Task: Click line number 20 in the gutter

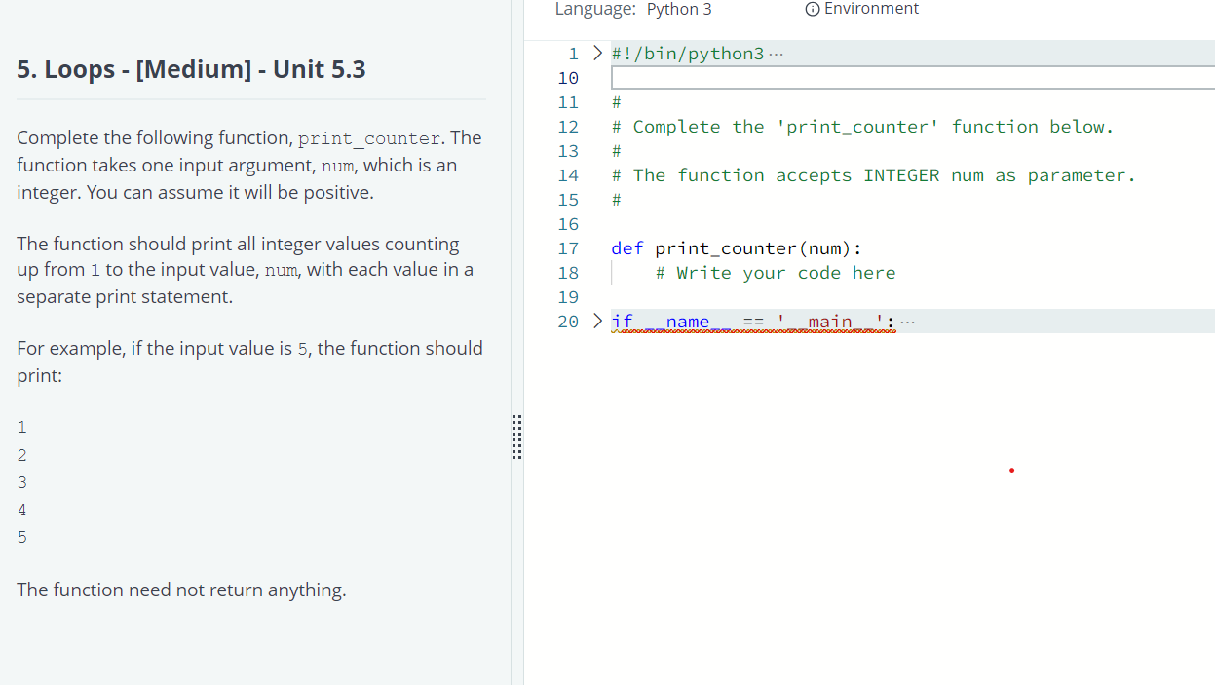Action: (568, 320)
